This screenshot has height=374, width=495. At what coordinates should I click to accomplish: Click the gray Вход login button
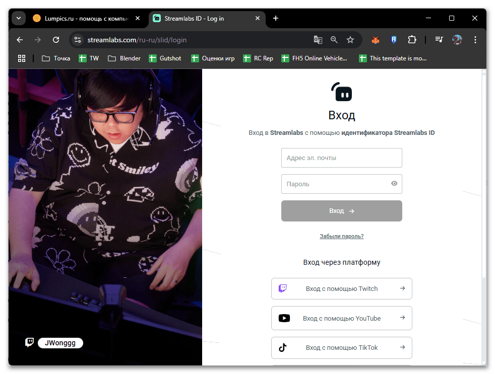(342, 210)
